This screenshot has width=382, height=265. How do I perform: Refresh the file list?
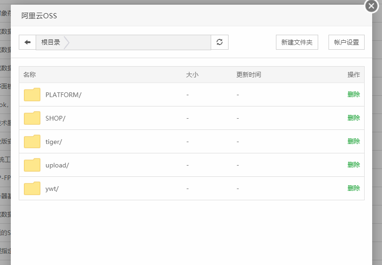point(220,42)
